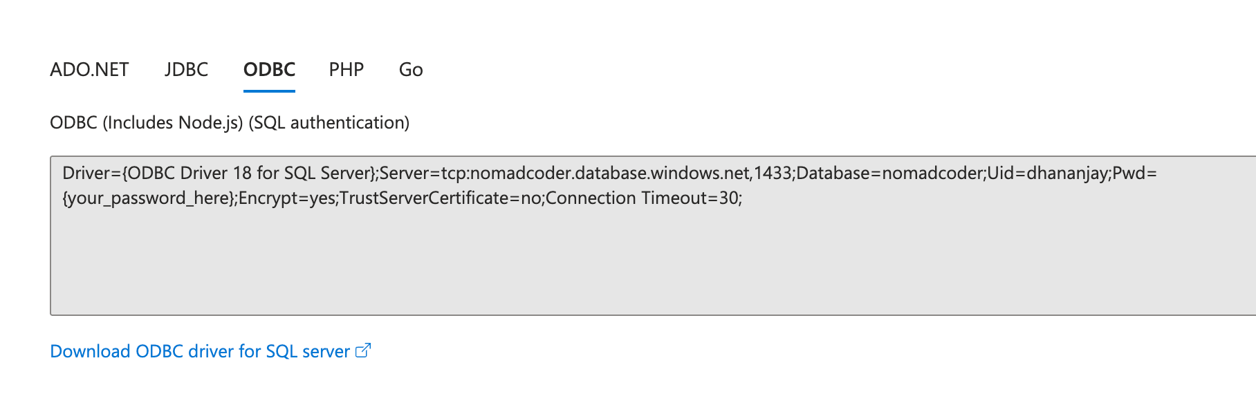Click the external link icon after the download link
Screen dimensions: 1256x412
click(x=363, y=350)
